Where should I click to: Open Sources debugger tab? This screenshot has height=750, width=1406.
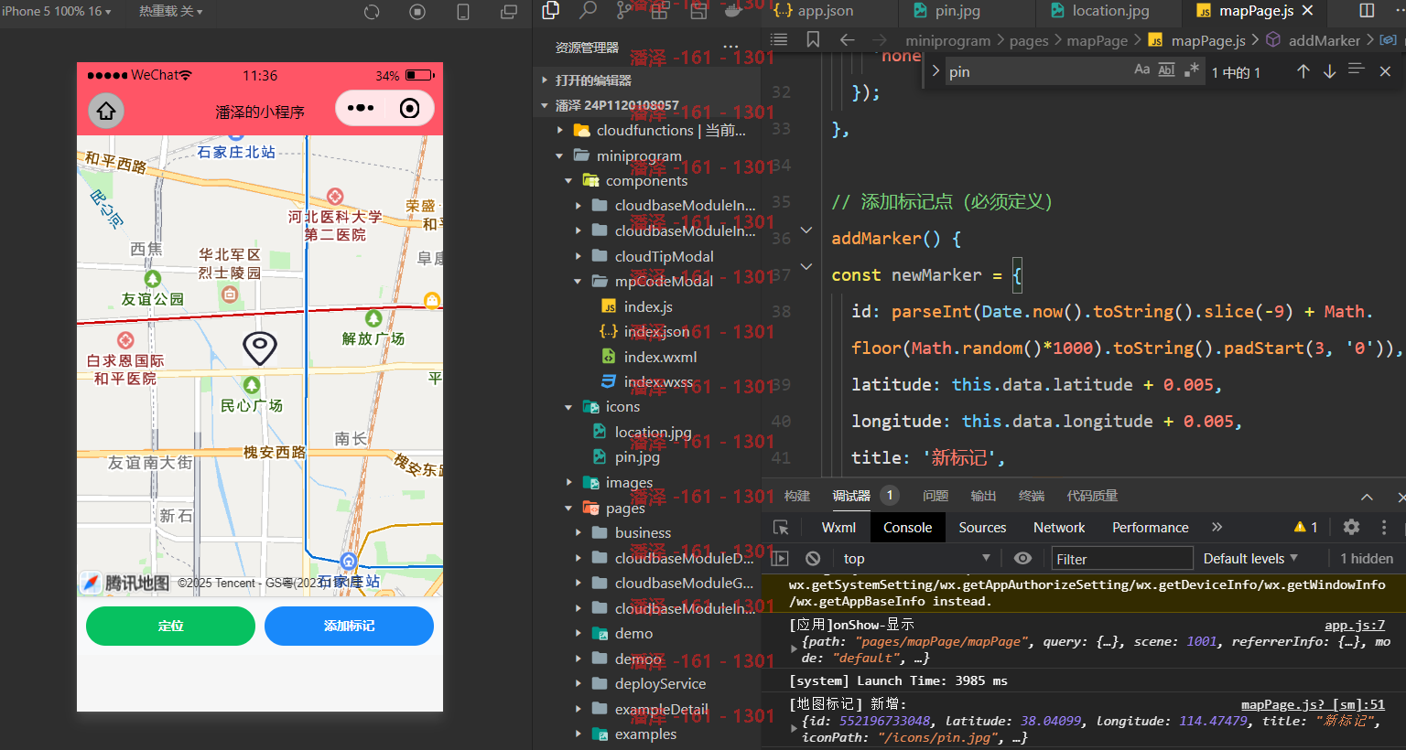(x=982, y=527)
